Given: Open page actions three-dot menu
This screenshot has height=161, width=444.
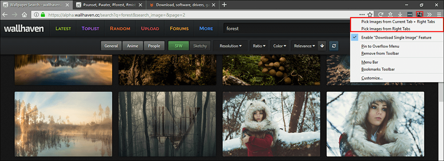Looking at the screenshot, I should [362, 15].
